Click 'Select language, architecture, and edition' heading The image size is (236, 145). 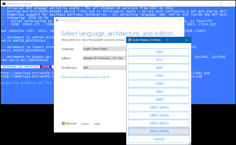pyautogui.click(x=117, y=33)
